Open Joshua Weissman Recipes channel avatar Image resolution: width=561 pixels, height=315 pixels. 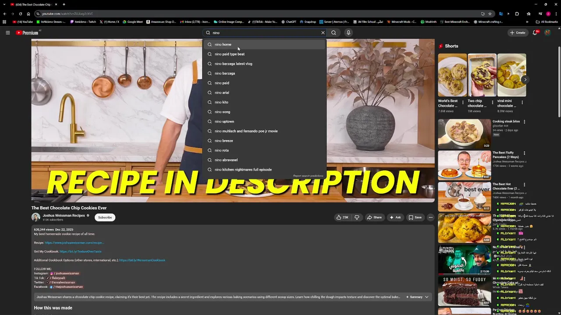pyautogui.click(x=36, y=217)
